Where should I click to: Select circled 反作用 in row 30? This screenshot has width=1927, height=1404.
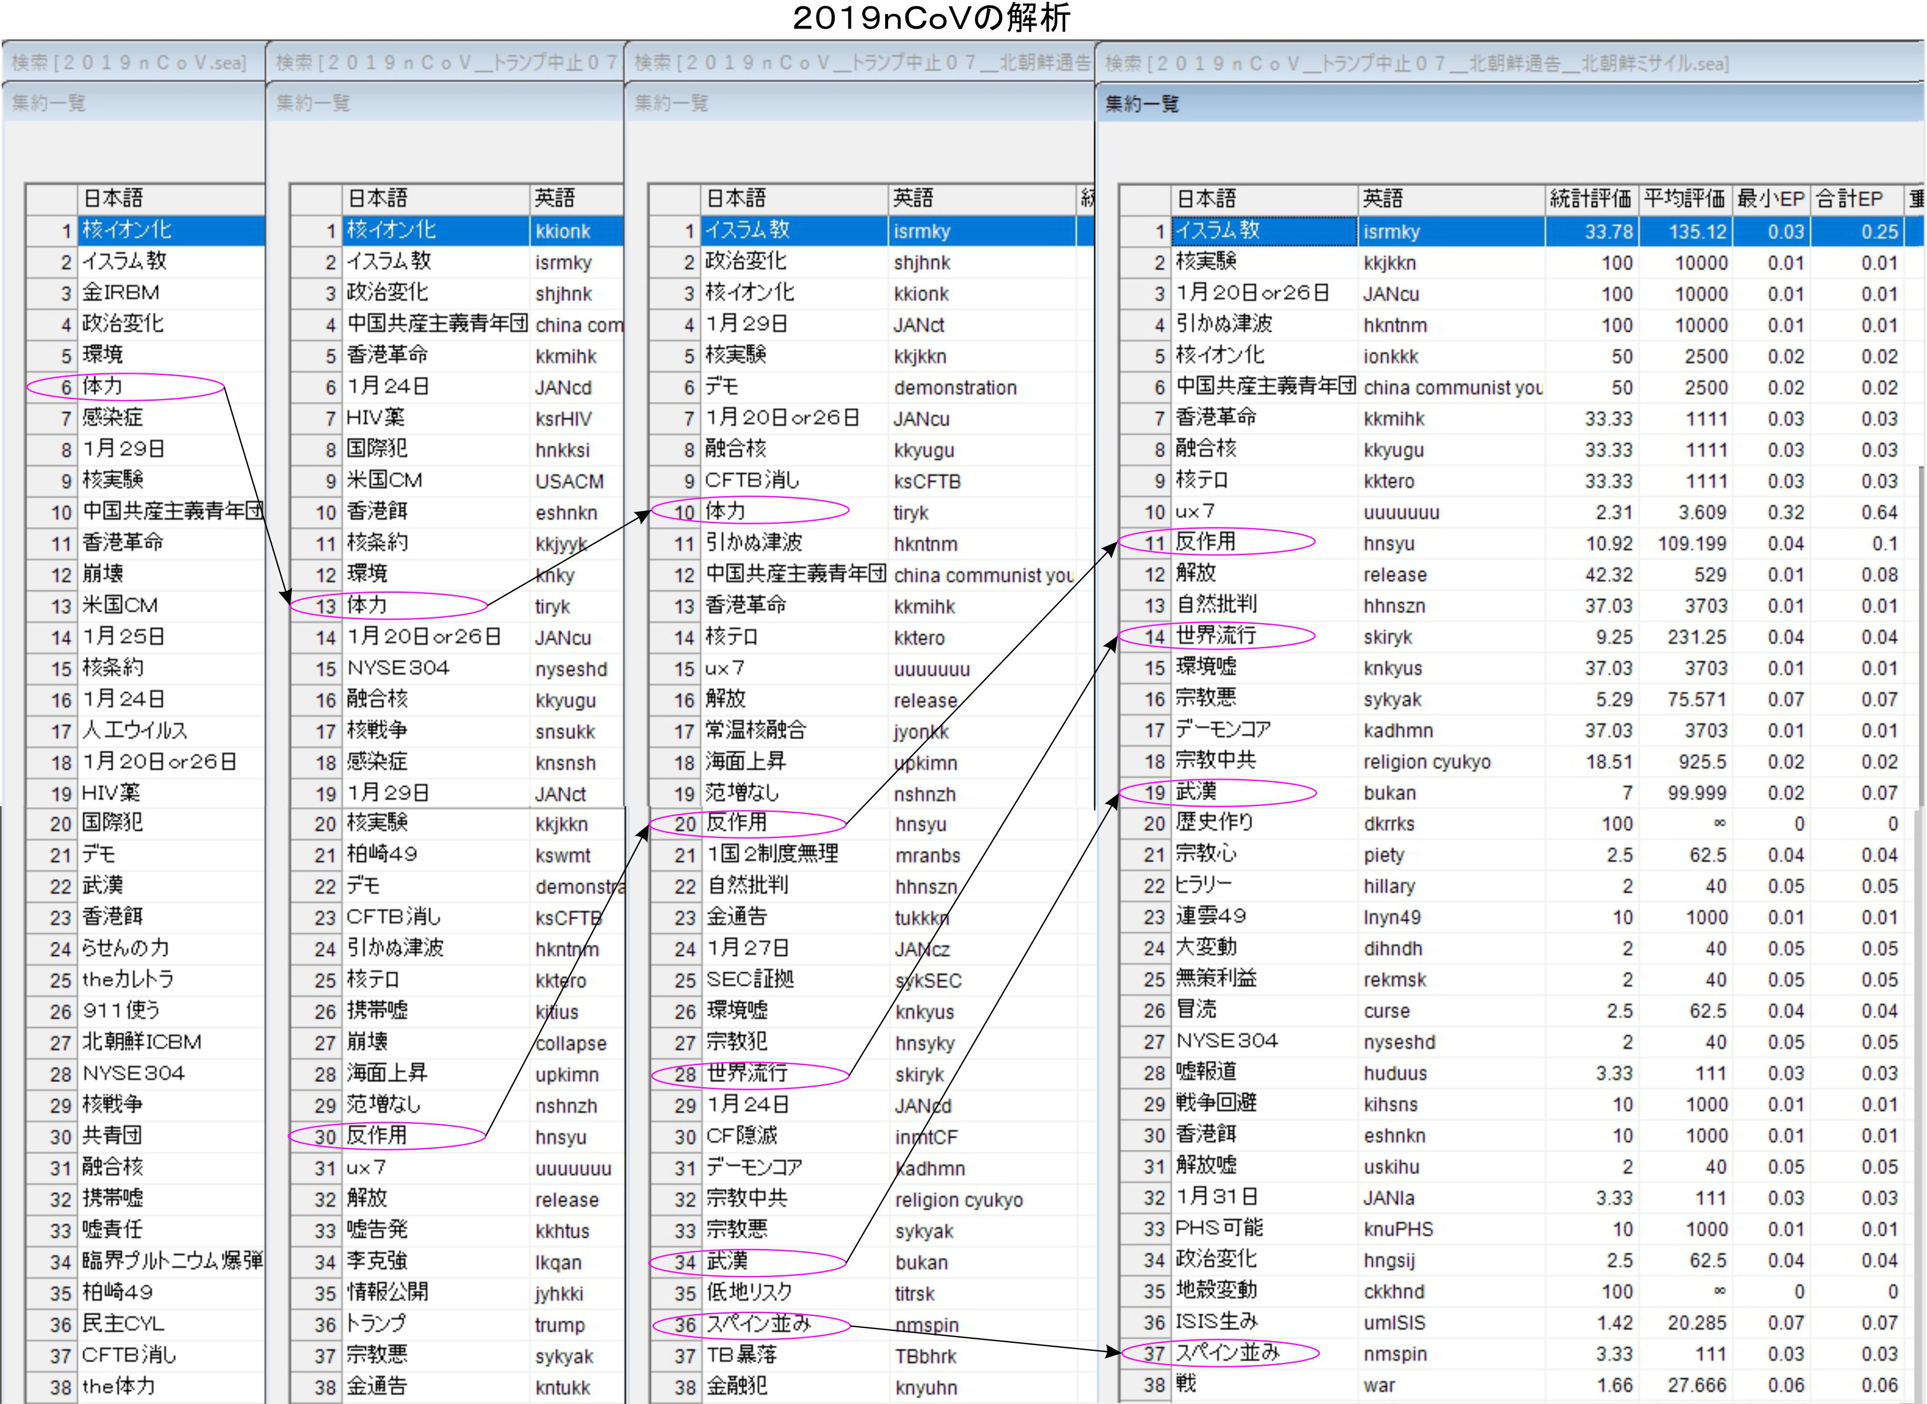click(377, 1135)
